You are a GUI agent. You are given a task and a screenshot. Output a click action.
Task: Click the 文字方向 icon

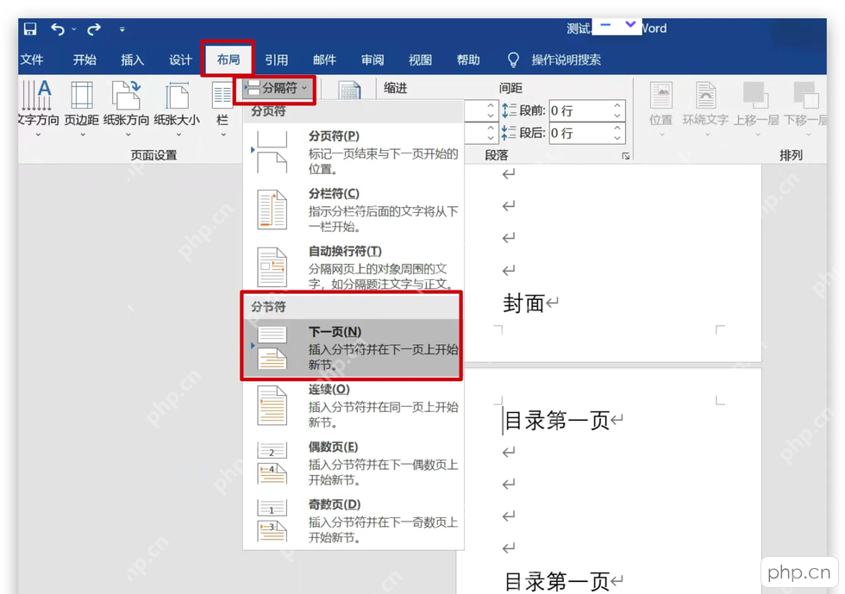[x=36, y=95]
